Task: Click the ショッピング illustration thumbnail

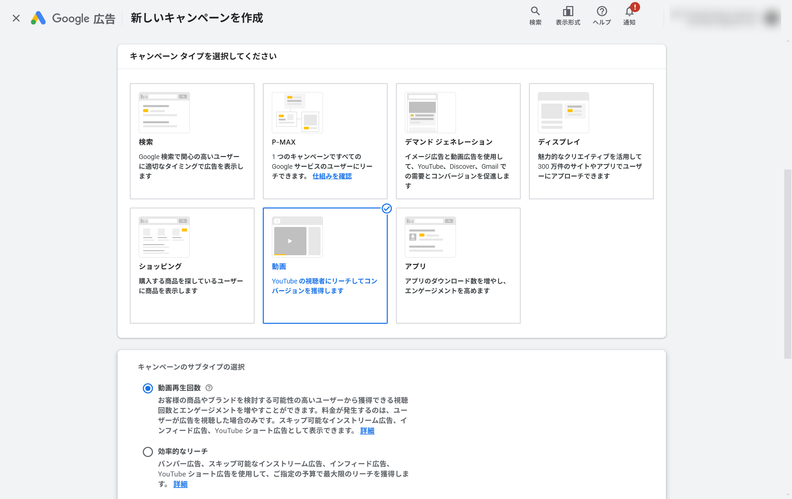Action: (164, 237)
